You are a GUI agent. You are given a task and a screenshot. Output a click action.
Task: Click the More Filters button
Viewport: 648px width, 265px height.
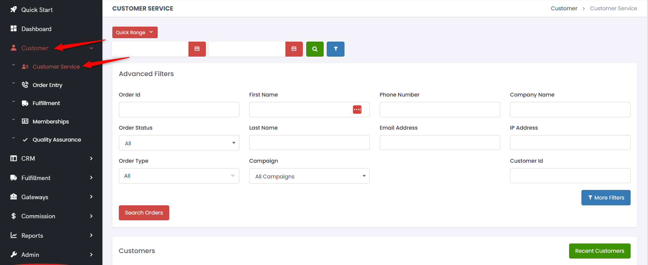tap(606, 198)
